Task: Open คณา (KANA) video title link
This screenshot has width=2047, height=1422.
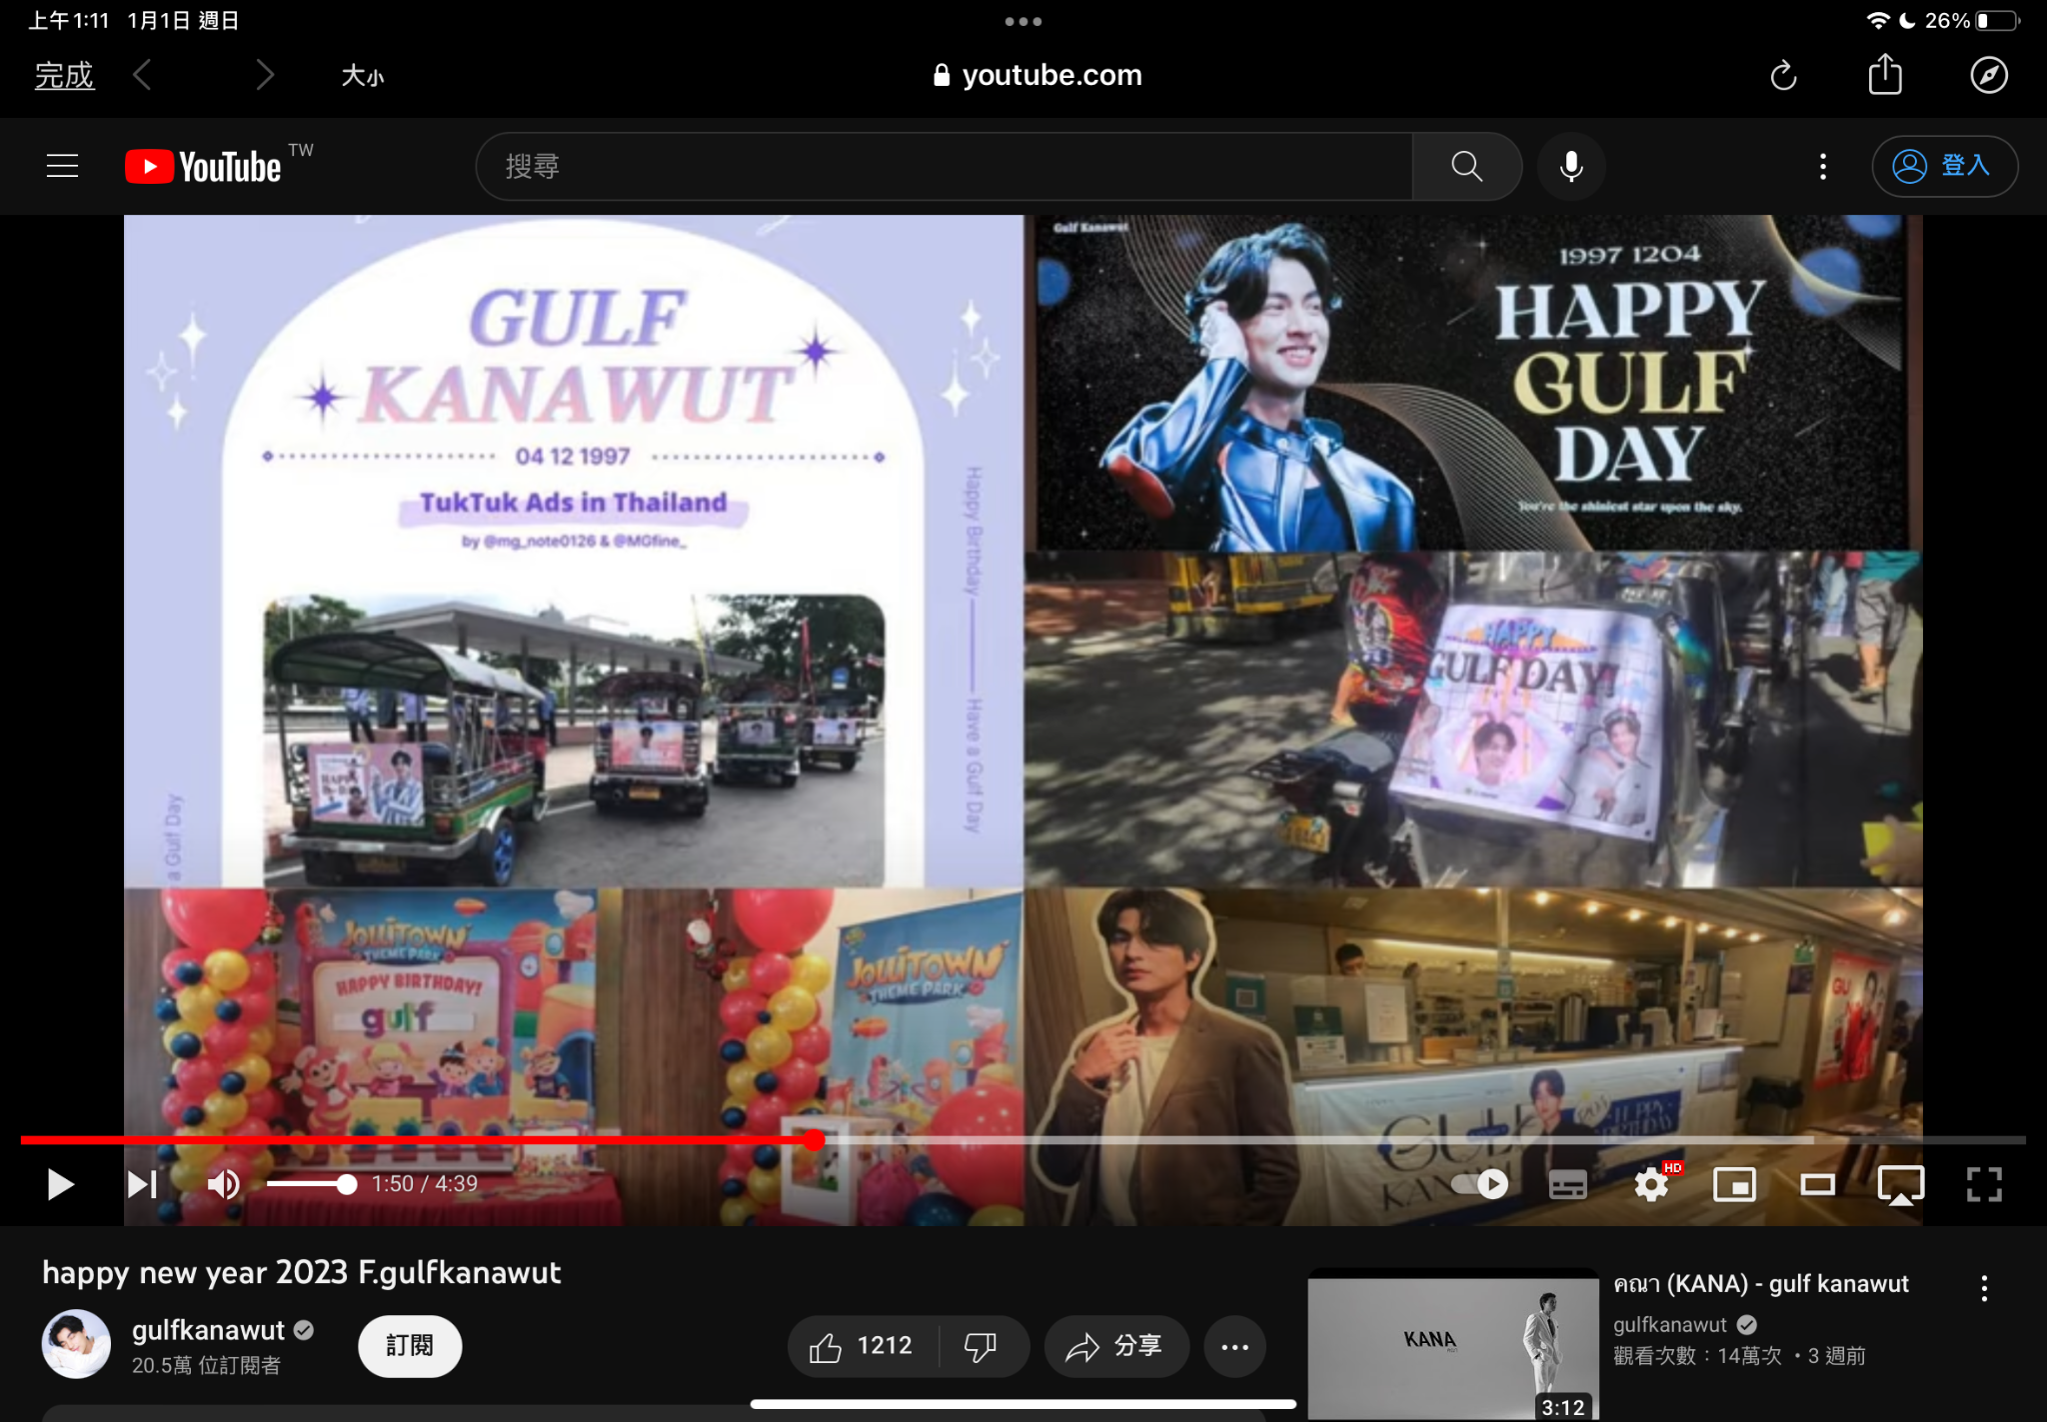Action: point(1760,1284)
